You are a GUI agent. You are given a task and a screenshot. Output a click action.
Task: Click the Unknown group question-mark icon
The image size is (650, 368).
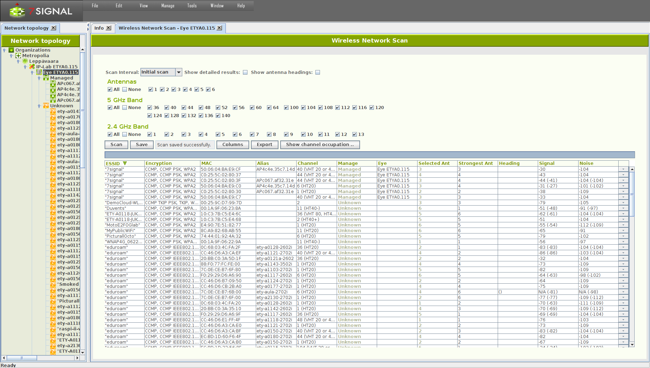coord(46,106)
